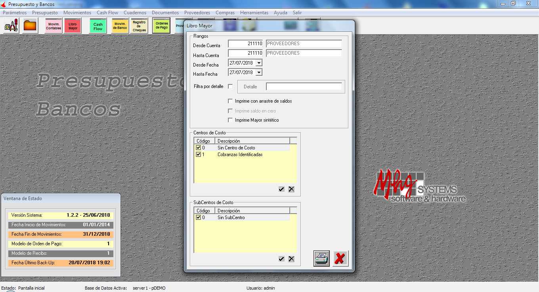Expand the Hasta Fecha date picker

pos(259,73)
